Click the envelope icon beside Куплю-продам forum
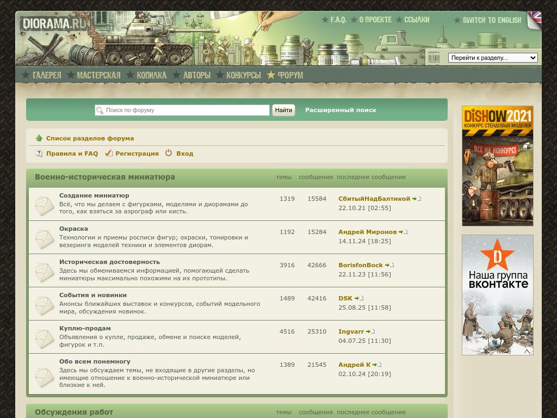Viewport: 557px width, 418px height. click(x=44, y=339)
